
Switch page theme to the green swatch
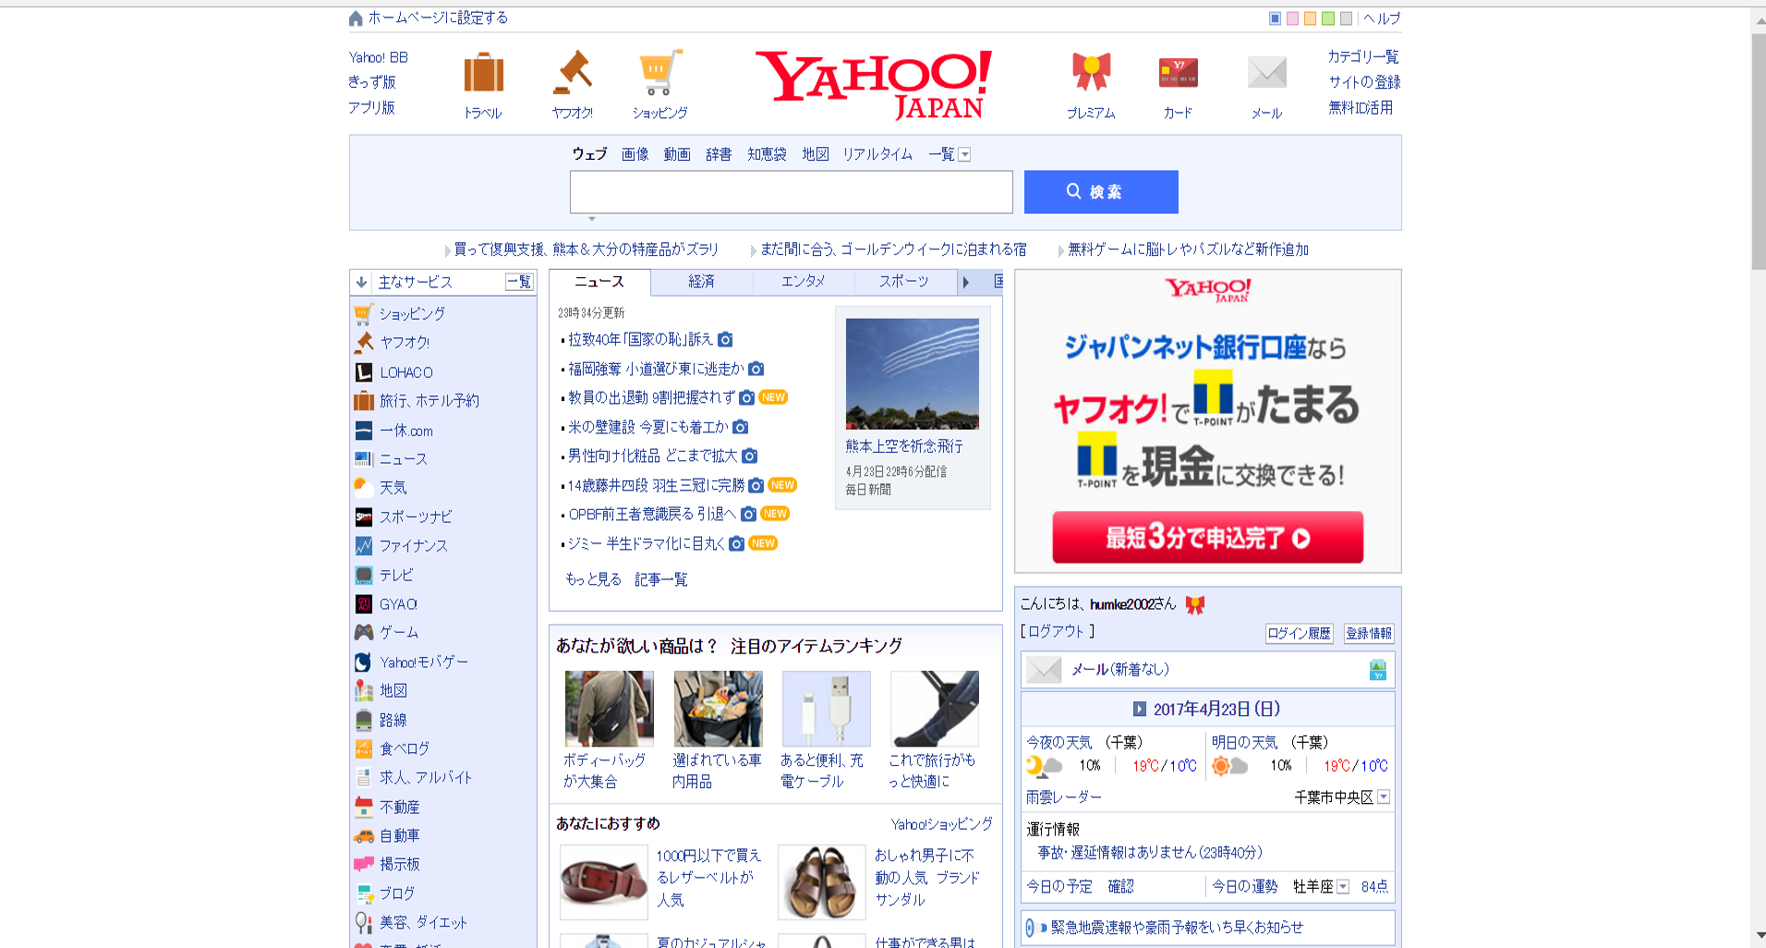pos(1327,18)
